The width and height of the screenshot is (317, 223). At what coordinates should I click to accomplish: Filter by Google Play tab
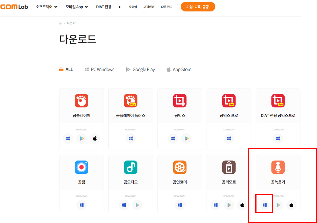pyautogui.click(x=140, y=70)
